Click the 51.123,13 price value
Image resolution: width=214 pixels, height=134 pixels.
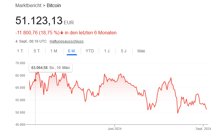click(x=39, y=21)
